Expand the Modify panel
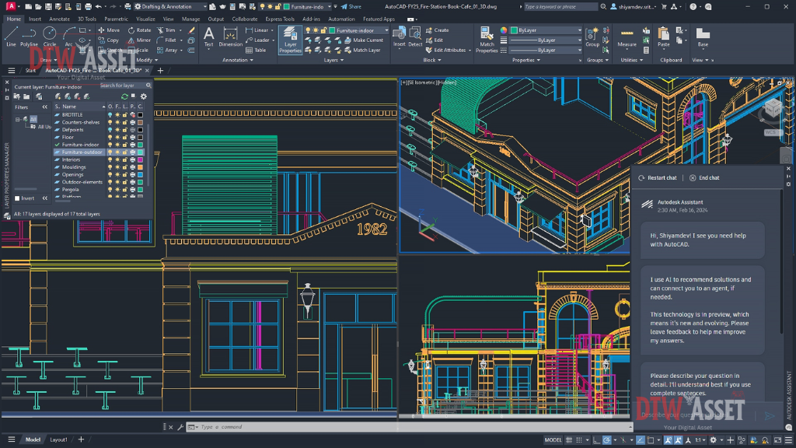 147,60
